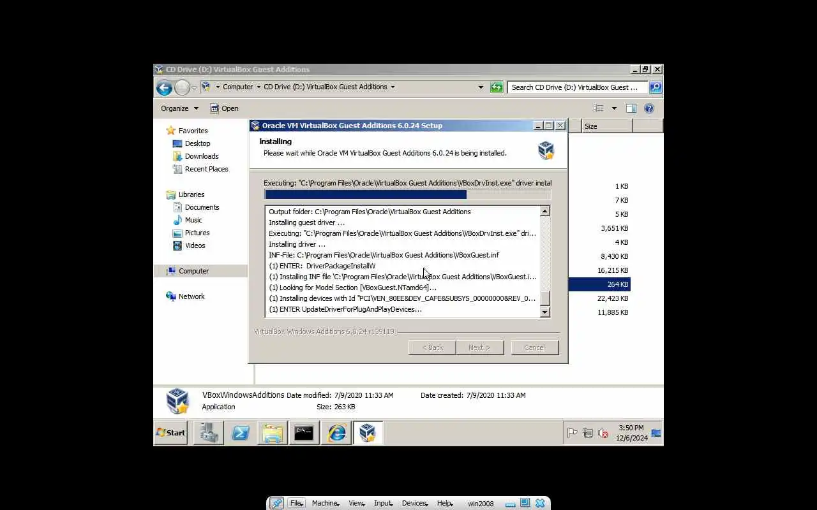The width and height of the screenshot is (817, 510).
Task: Open Downloads in the navigation pane
Action: pyautogui.click(x=202, y=156)
